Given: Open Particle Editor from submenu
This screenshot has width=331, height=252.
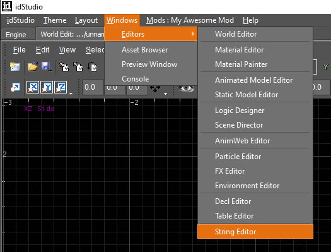Looking at the screenshot, I should pos(255,157).
